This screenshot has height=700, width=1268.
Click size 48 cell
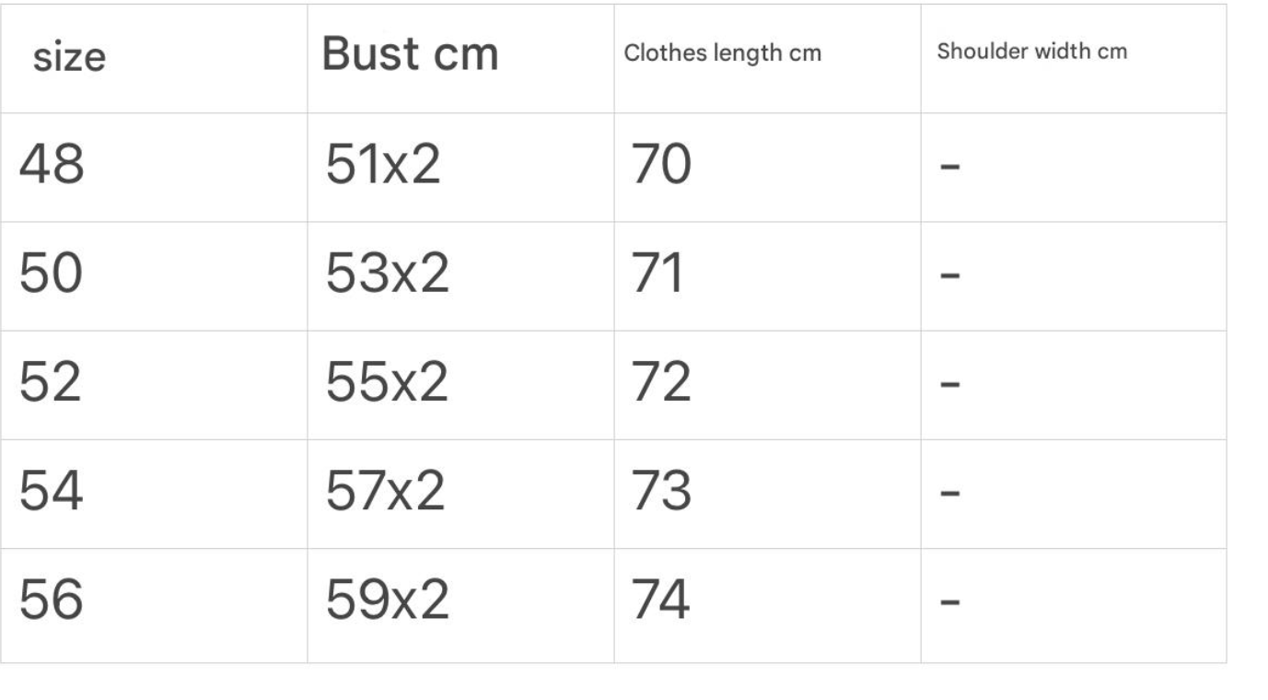[x=52, y=167]
